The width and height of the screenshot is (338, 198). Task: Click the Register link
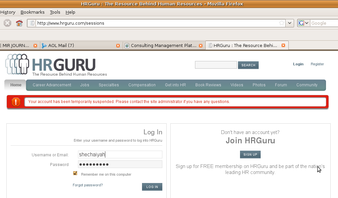317,64
